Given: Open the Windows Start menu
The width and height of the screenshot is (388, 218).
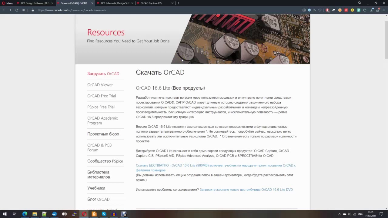Looking at the screenshot, I should pyautogui.click(x=5, y=214).
